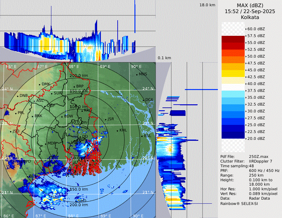This screenshot has width=282, height=218.
Task: Select the DCA station dot
Action: (144, 100)
